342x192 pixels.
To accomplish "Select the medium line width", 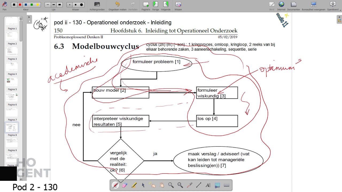I will point(54,5).
